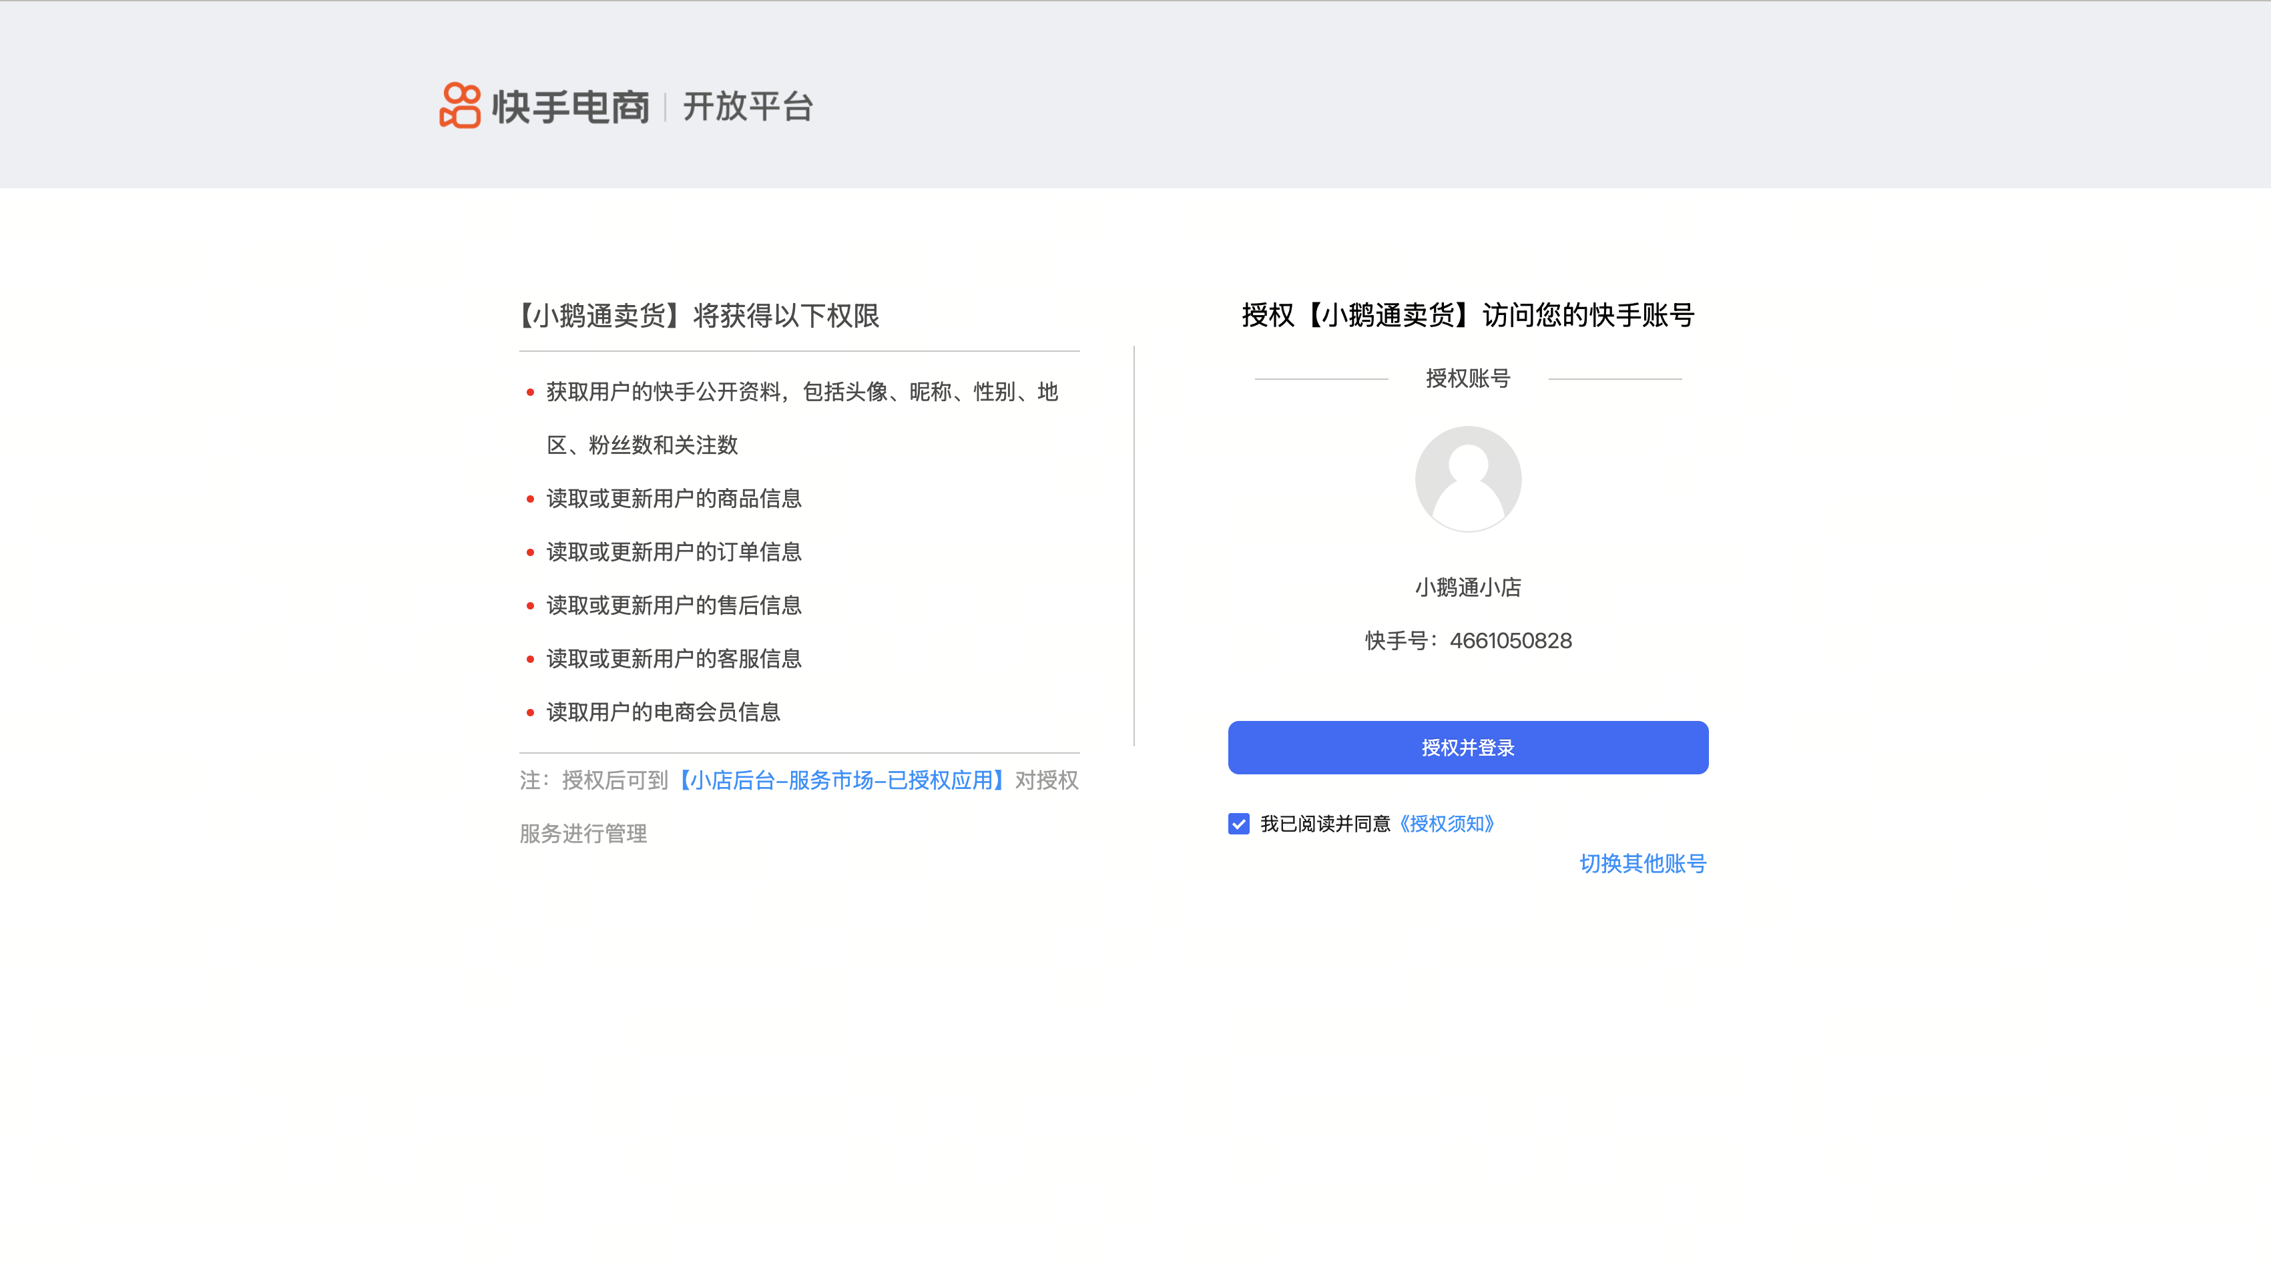
Task: Click the Kuaishou camera logo icon
Action: [x=459, y=105]
